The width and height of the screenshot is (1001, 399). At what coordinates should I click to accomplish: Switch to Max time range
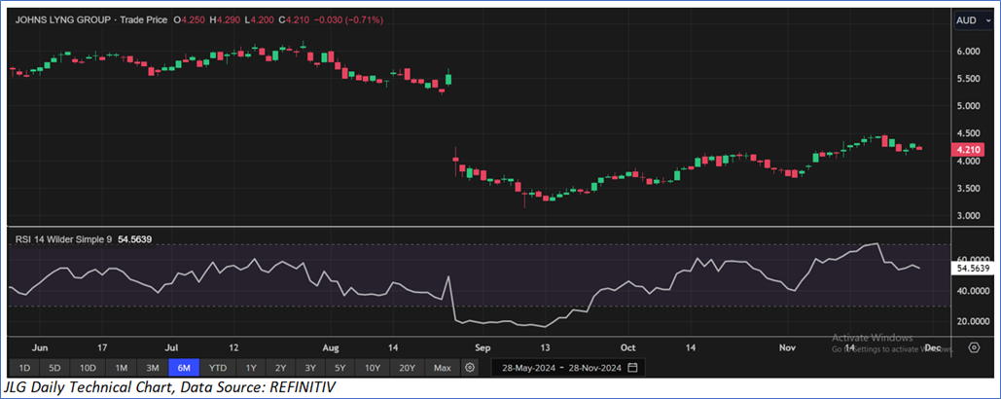[443, 368]
